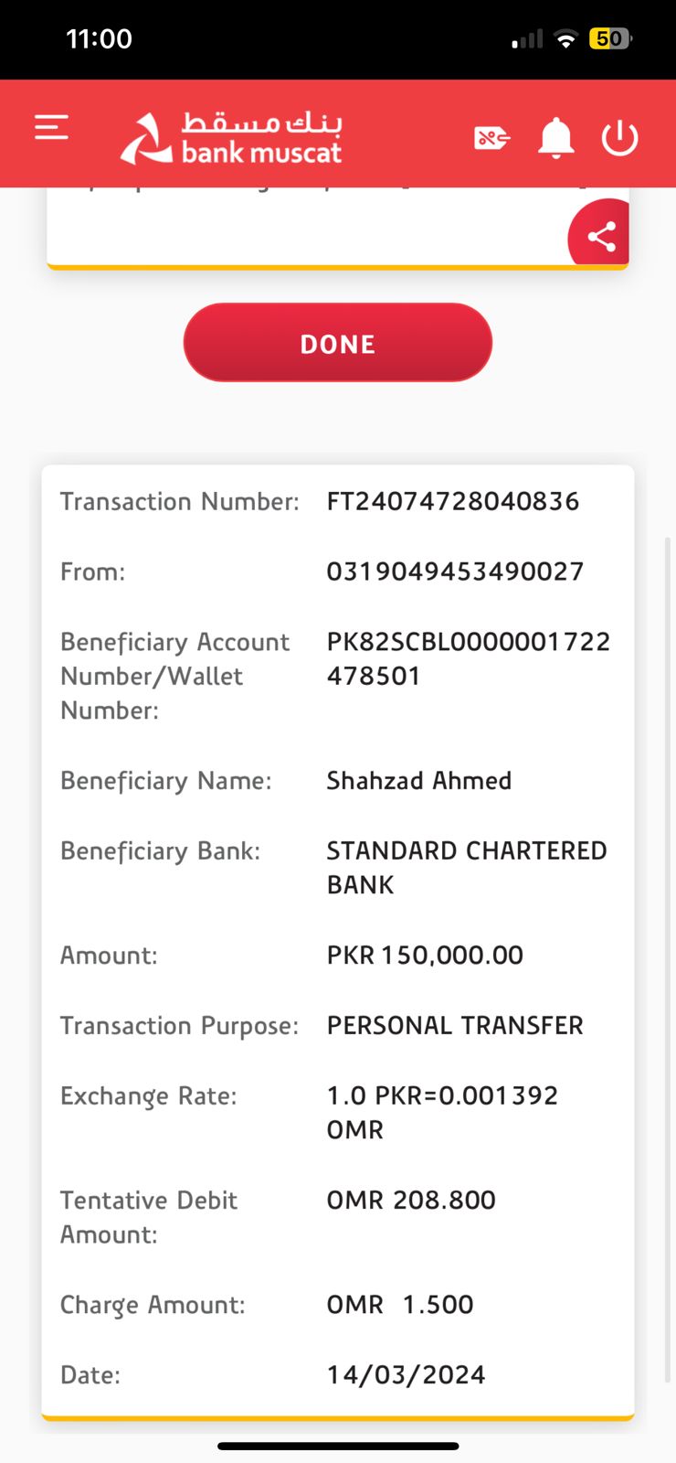Viewport: 676px width, 1463px height.
Task: Select transaction number FT24074728040836
Action: point(453,501)
